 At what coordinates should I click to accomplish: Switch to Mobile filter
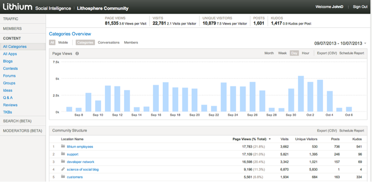tap(63, 42)
